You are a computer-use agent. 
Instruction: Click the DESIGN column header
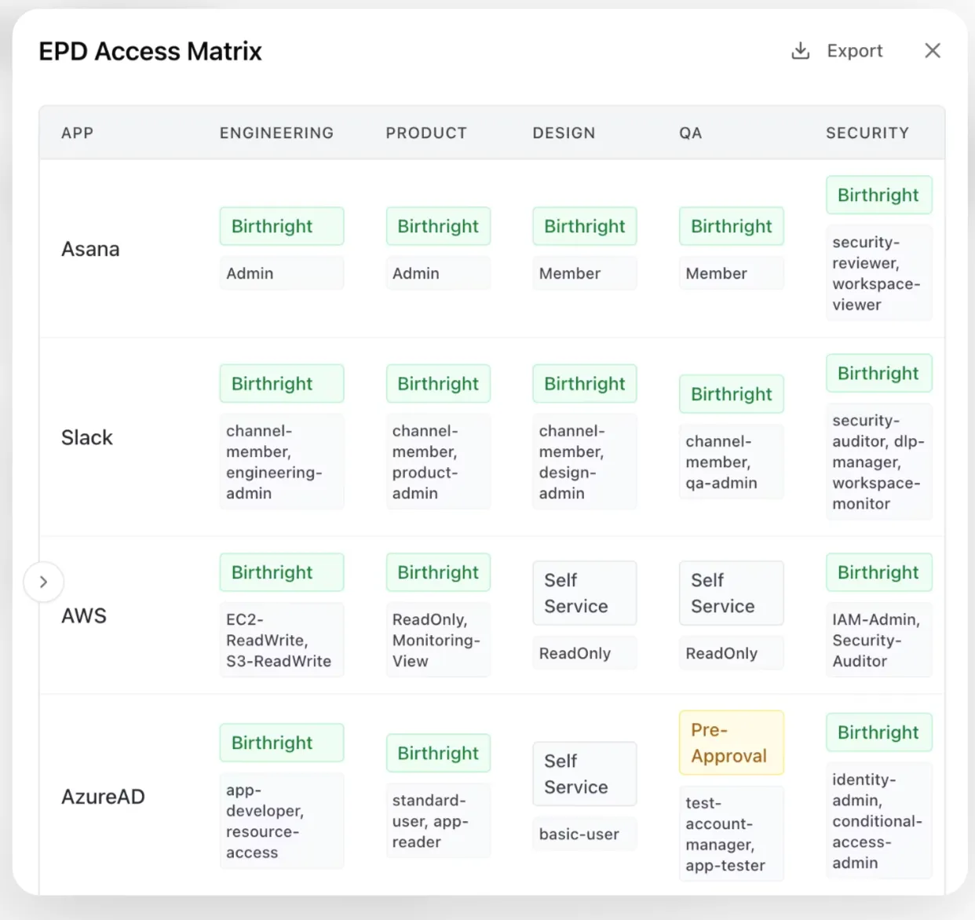[564, 133]
